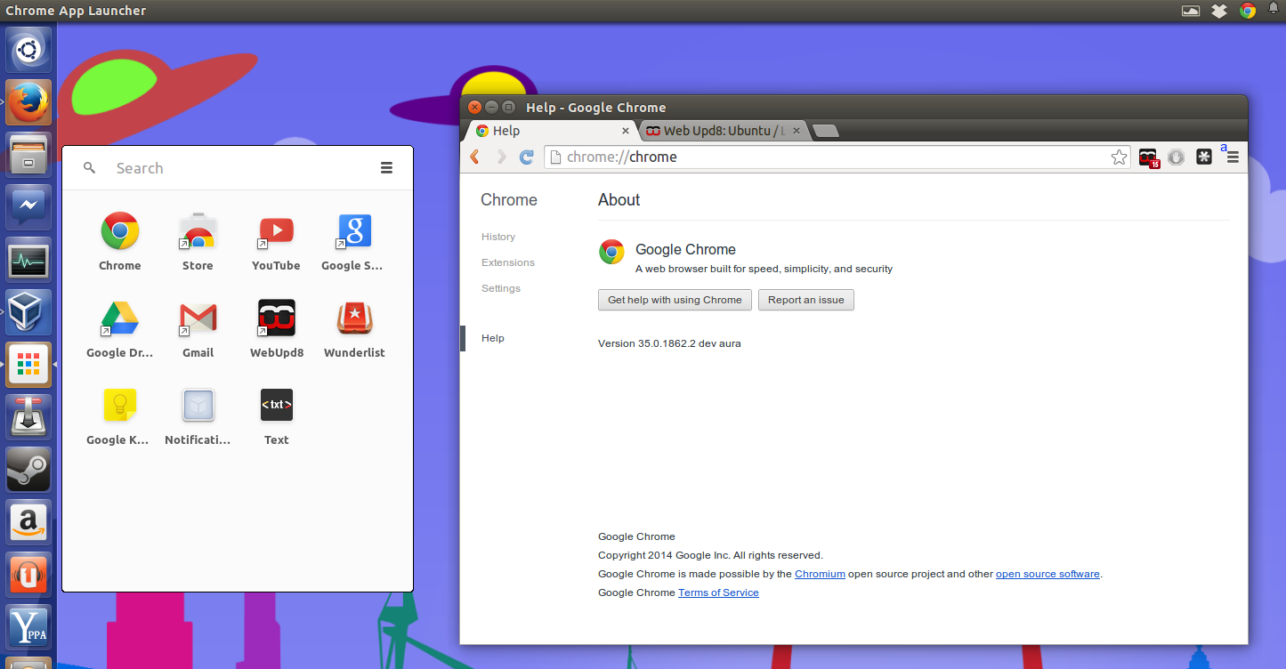Open Amazon from the Unity launcher
The height and width of the screenshot is (669, 1286).
tap(28, 522)
